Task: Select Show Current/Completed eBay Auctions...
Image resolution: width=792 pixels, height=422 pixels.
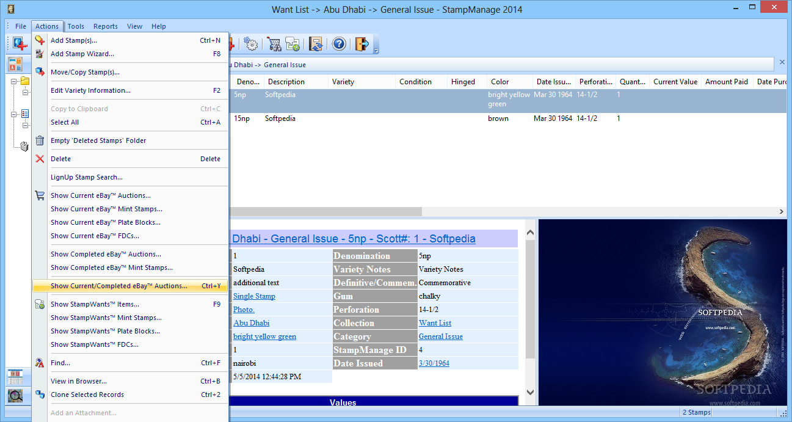Action: click(x=131, y=286)
